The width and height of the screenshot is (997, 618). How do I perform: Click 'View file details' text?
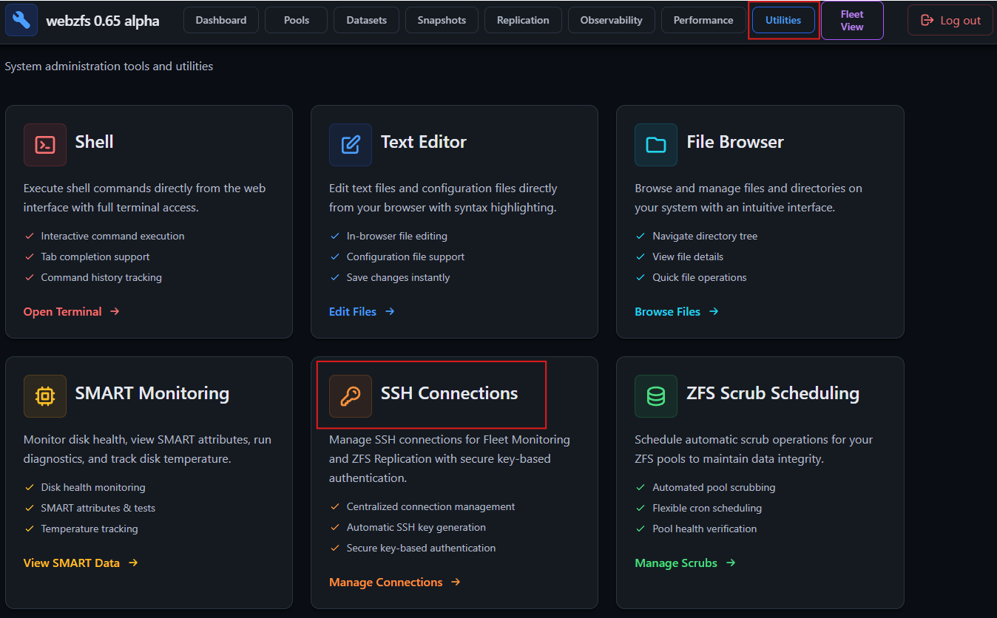[x=688, y=257]
